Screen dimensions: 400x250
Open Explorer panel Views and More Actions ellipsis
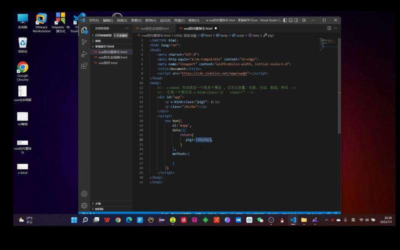tap(127, 28)
